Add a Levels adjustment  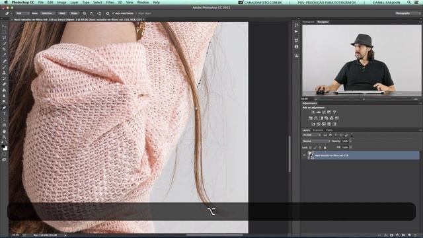coord(319,112)
